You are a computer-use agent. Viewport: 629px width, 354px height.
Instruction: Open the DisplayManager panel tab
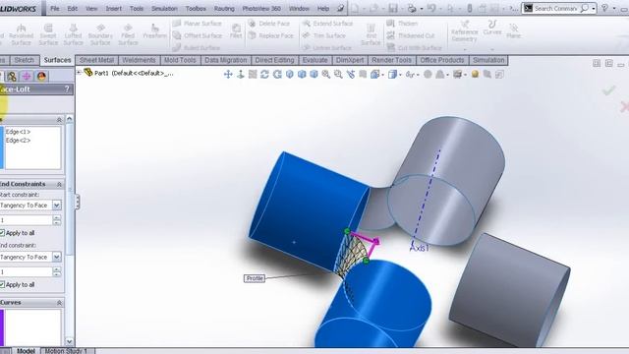pyautogui.click(x=41, y=76)
